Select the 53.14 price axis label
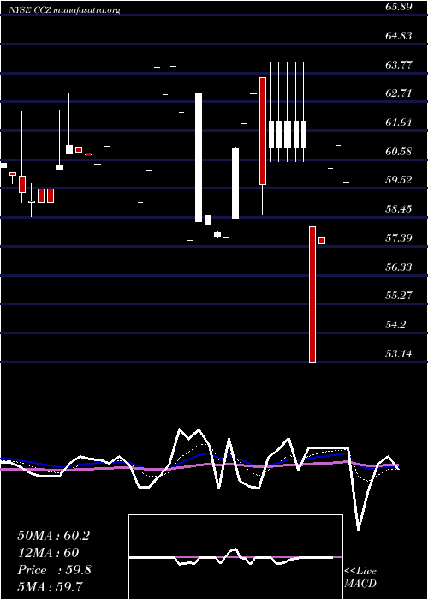This screenshot has width=428, height=600. tap(399, 353)
